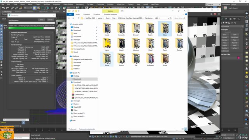Open the Visualizza ribbon tab
The height and width of the screenshot is (140, 249).
(97, 14)
